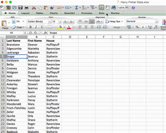The image size is (166, 133).
Task: Open the font size 12 dropdown
Action: click(x=60, y=21)
